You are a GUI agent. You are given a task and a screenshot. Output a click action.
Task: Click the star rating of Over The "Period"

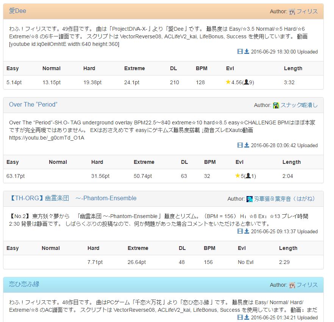click(x=238, y=176)
